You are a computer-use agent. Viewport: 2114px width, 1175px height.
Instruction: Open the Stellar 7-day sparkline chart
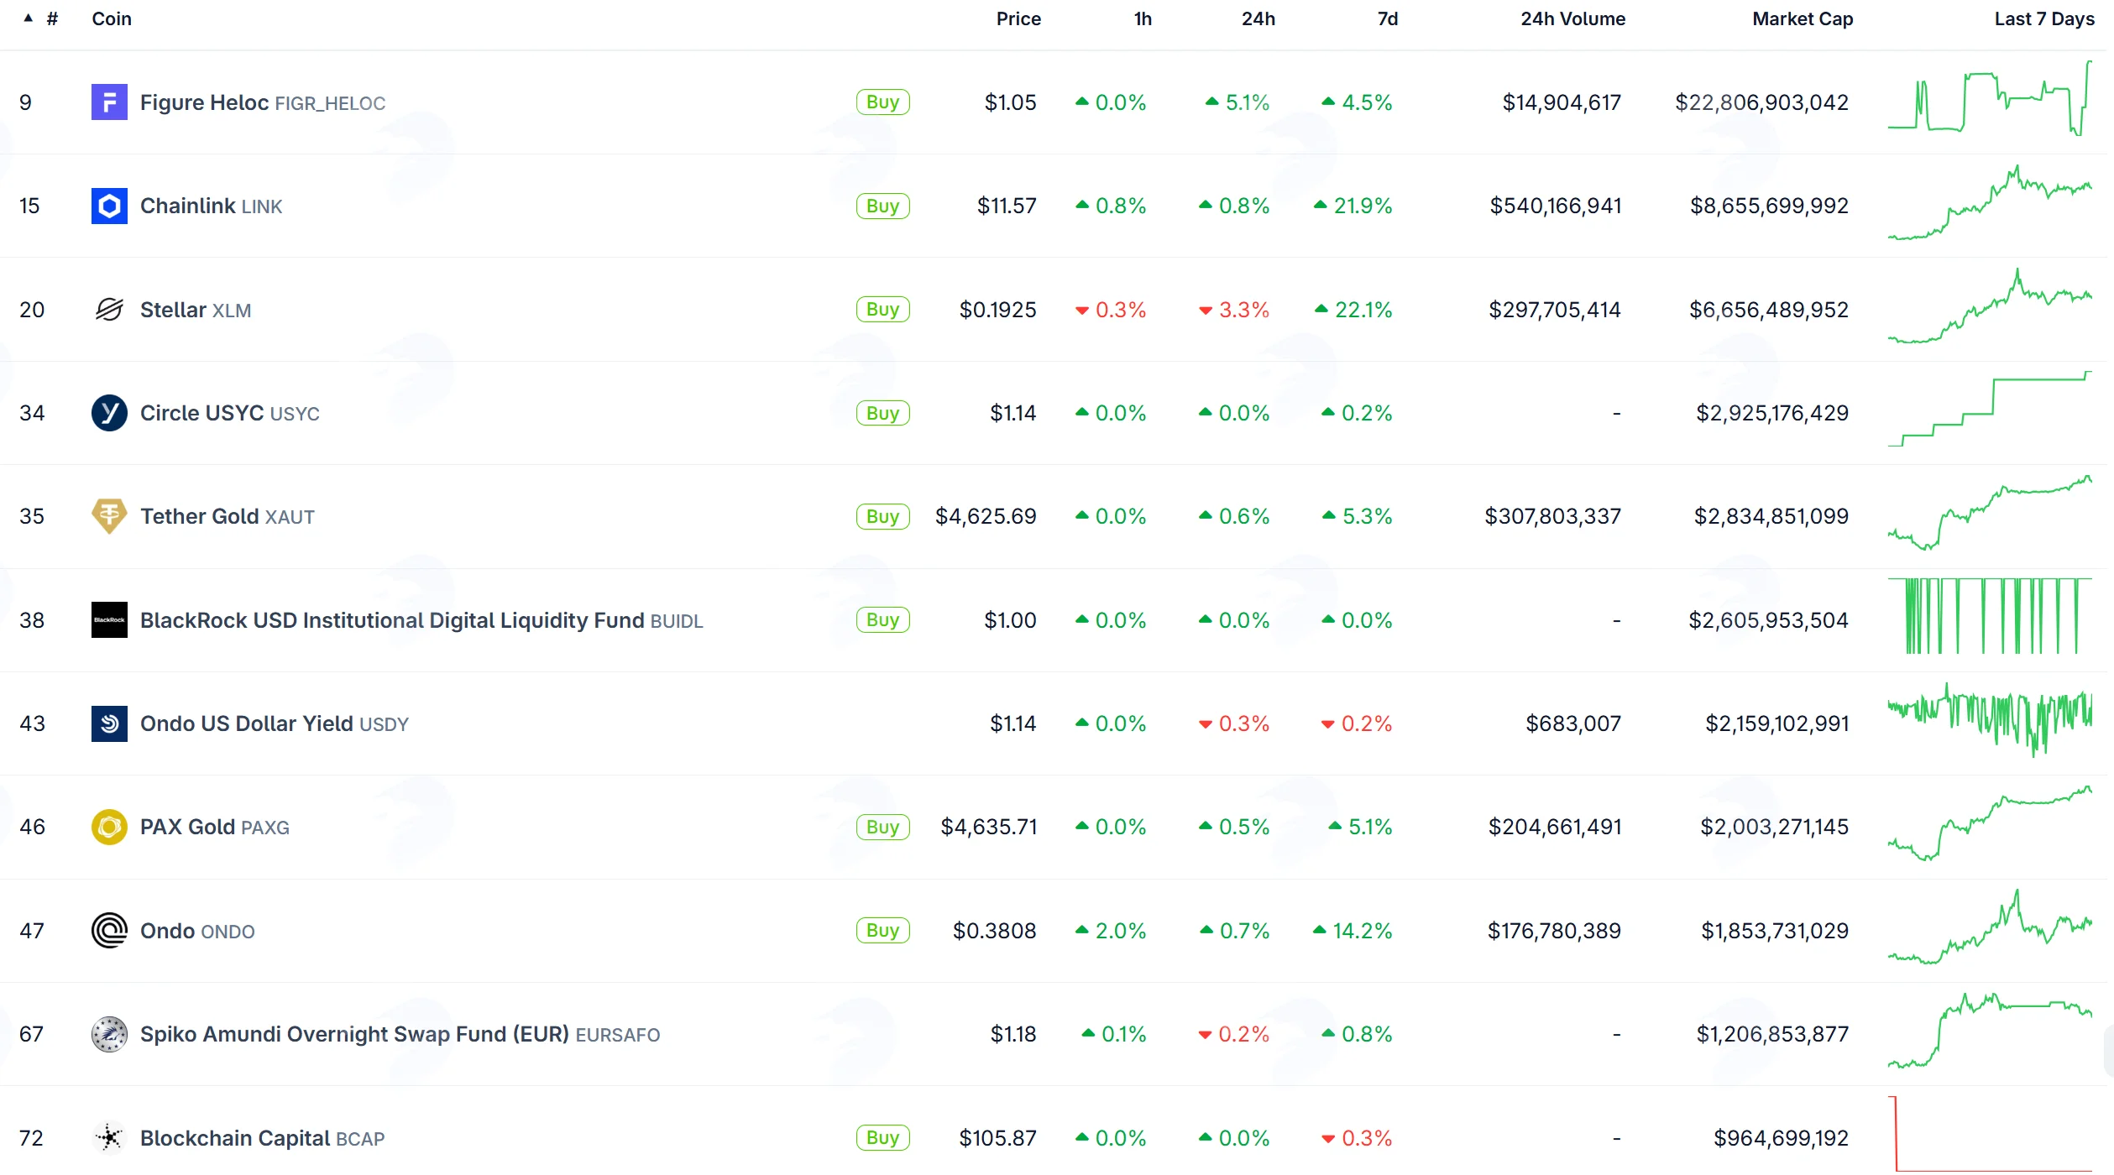pos(1990,305)
